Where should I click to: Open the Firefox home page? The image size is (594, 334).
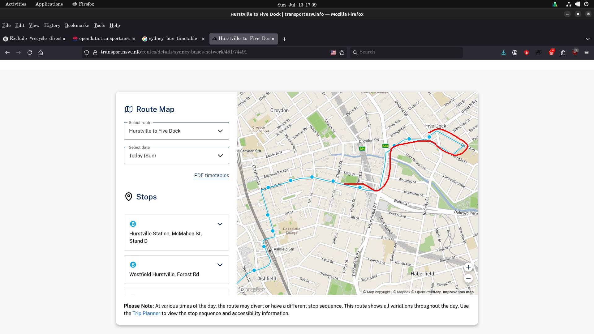pyautogui.click(x=41, y=53)
